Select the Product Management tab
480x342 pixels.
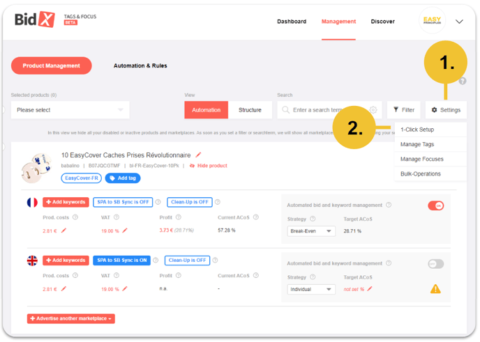coord(51,65)
